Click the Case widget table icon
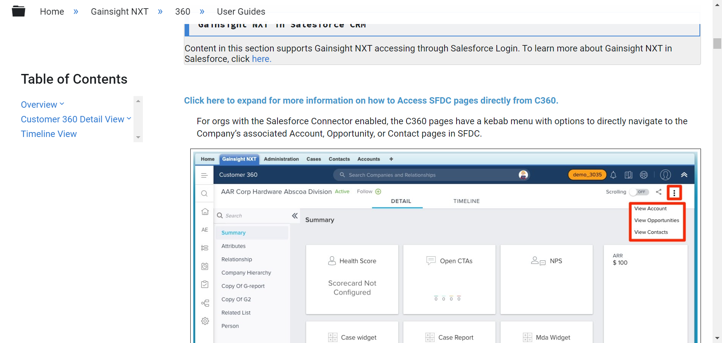Viewport: 722px width, 343px height. (333, 337)
